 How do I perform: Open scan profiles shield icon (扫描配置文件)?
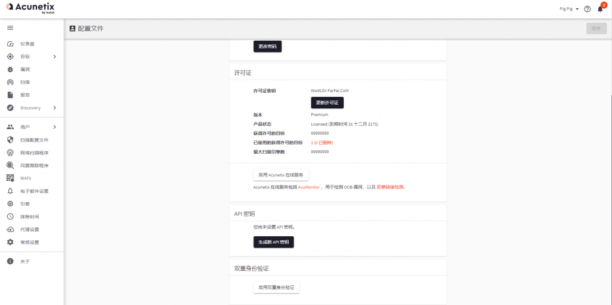click(x=11, y=140)
